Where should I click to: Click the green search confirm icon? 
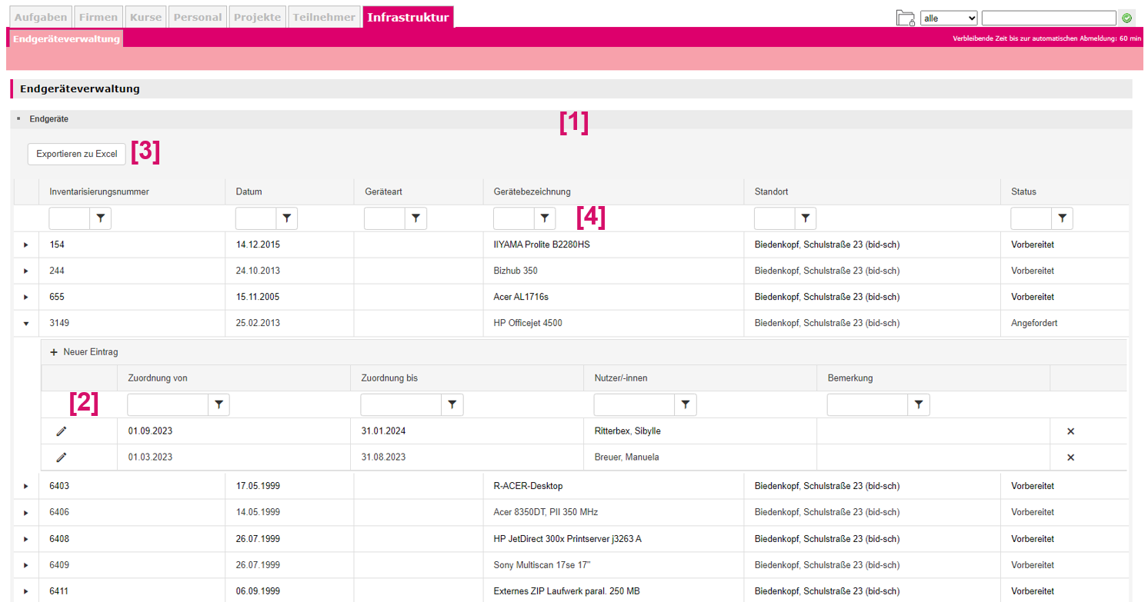click(1127, 18)
